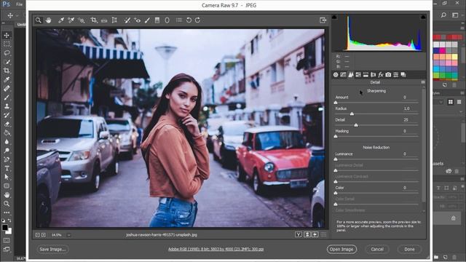Switch to the Presets tab
The width and height of the screenshot is (466, 262).
(395, 75)
